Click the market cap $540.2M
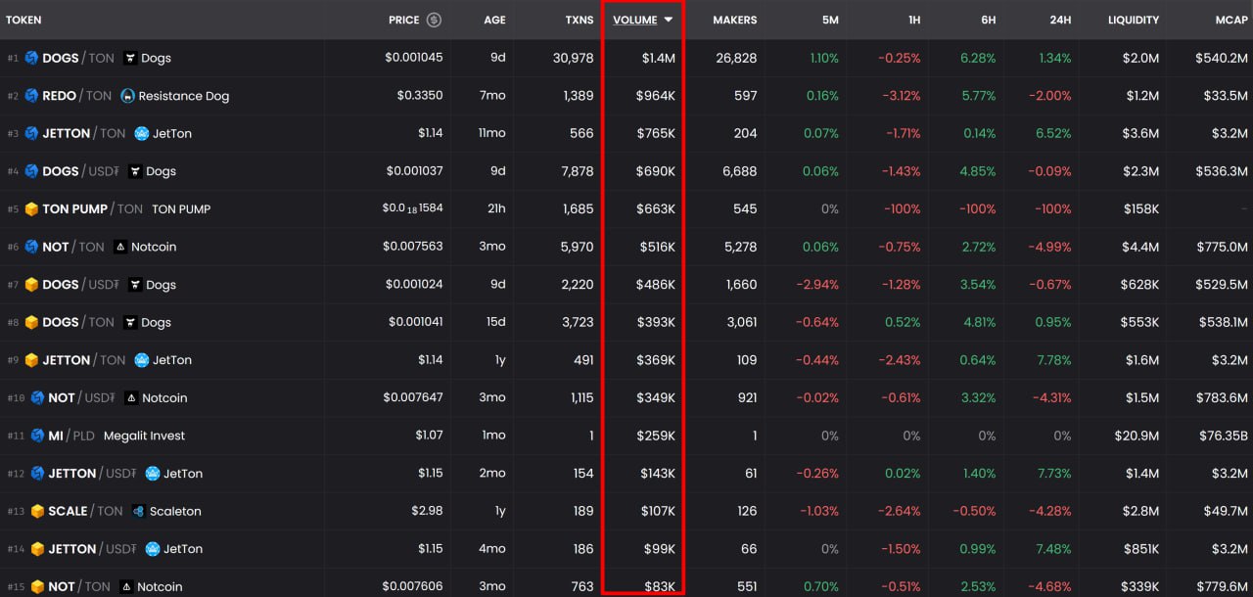 (x=1222, y=58)
